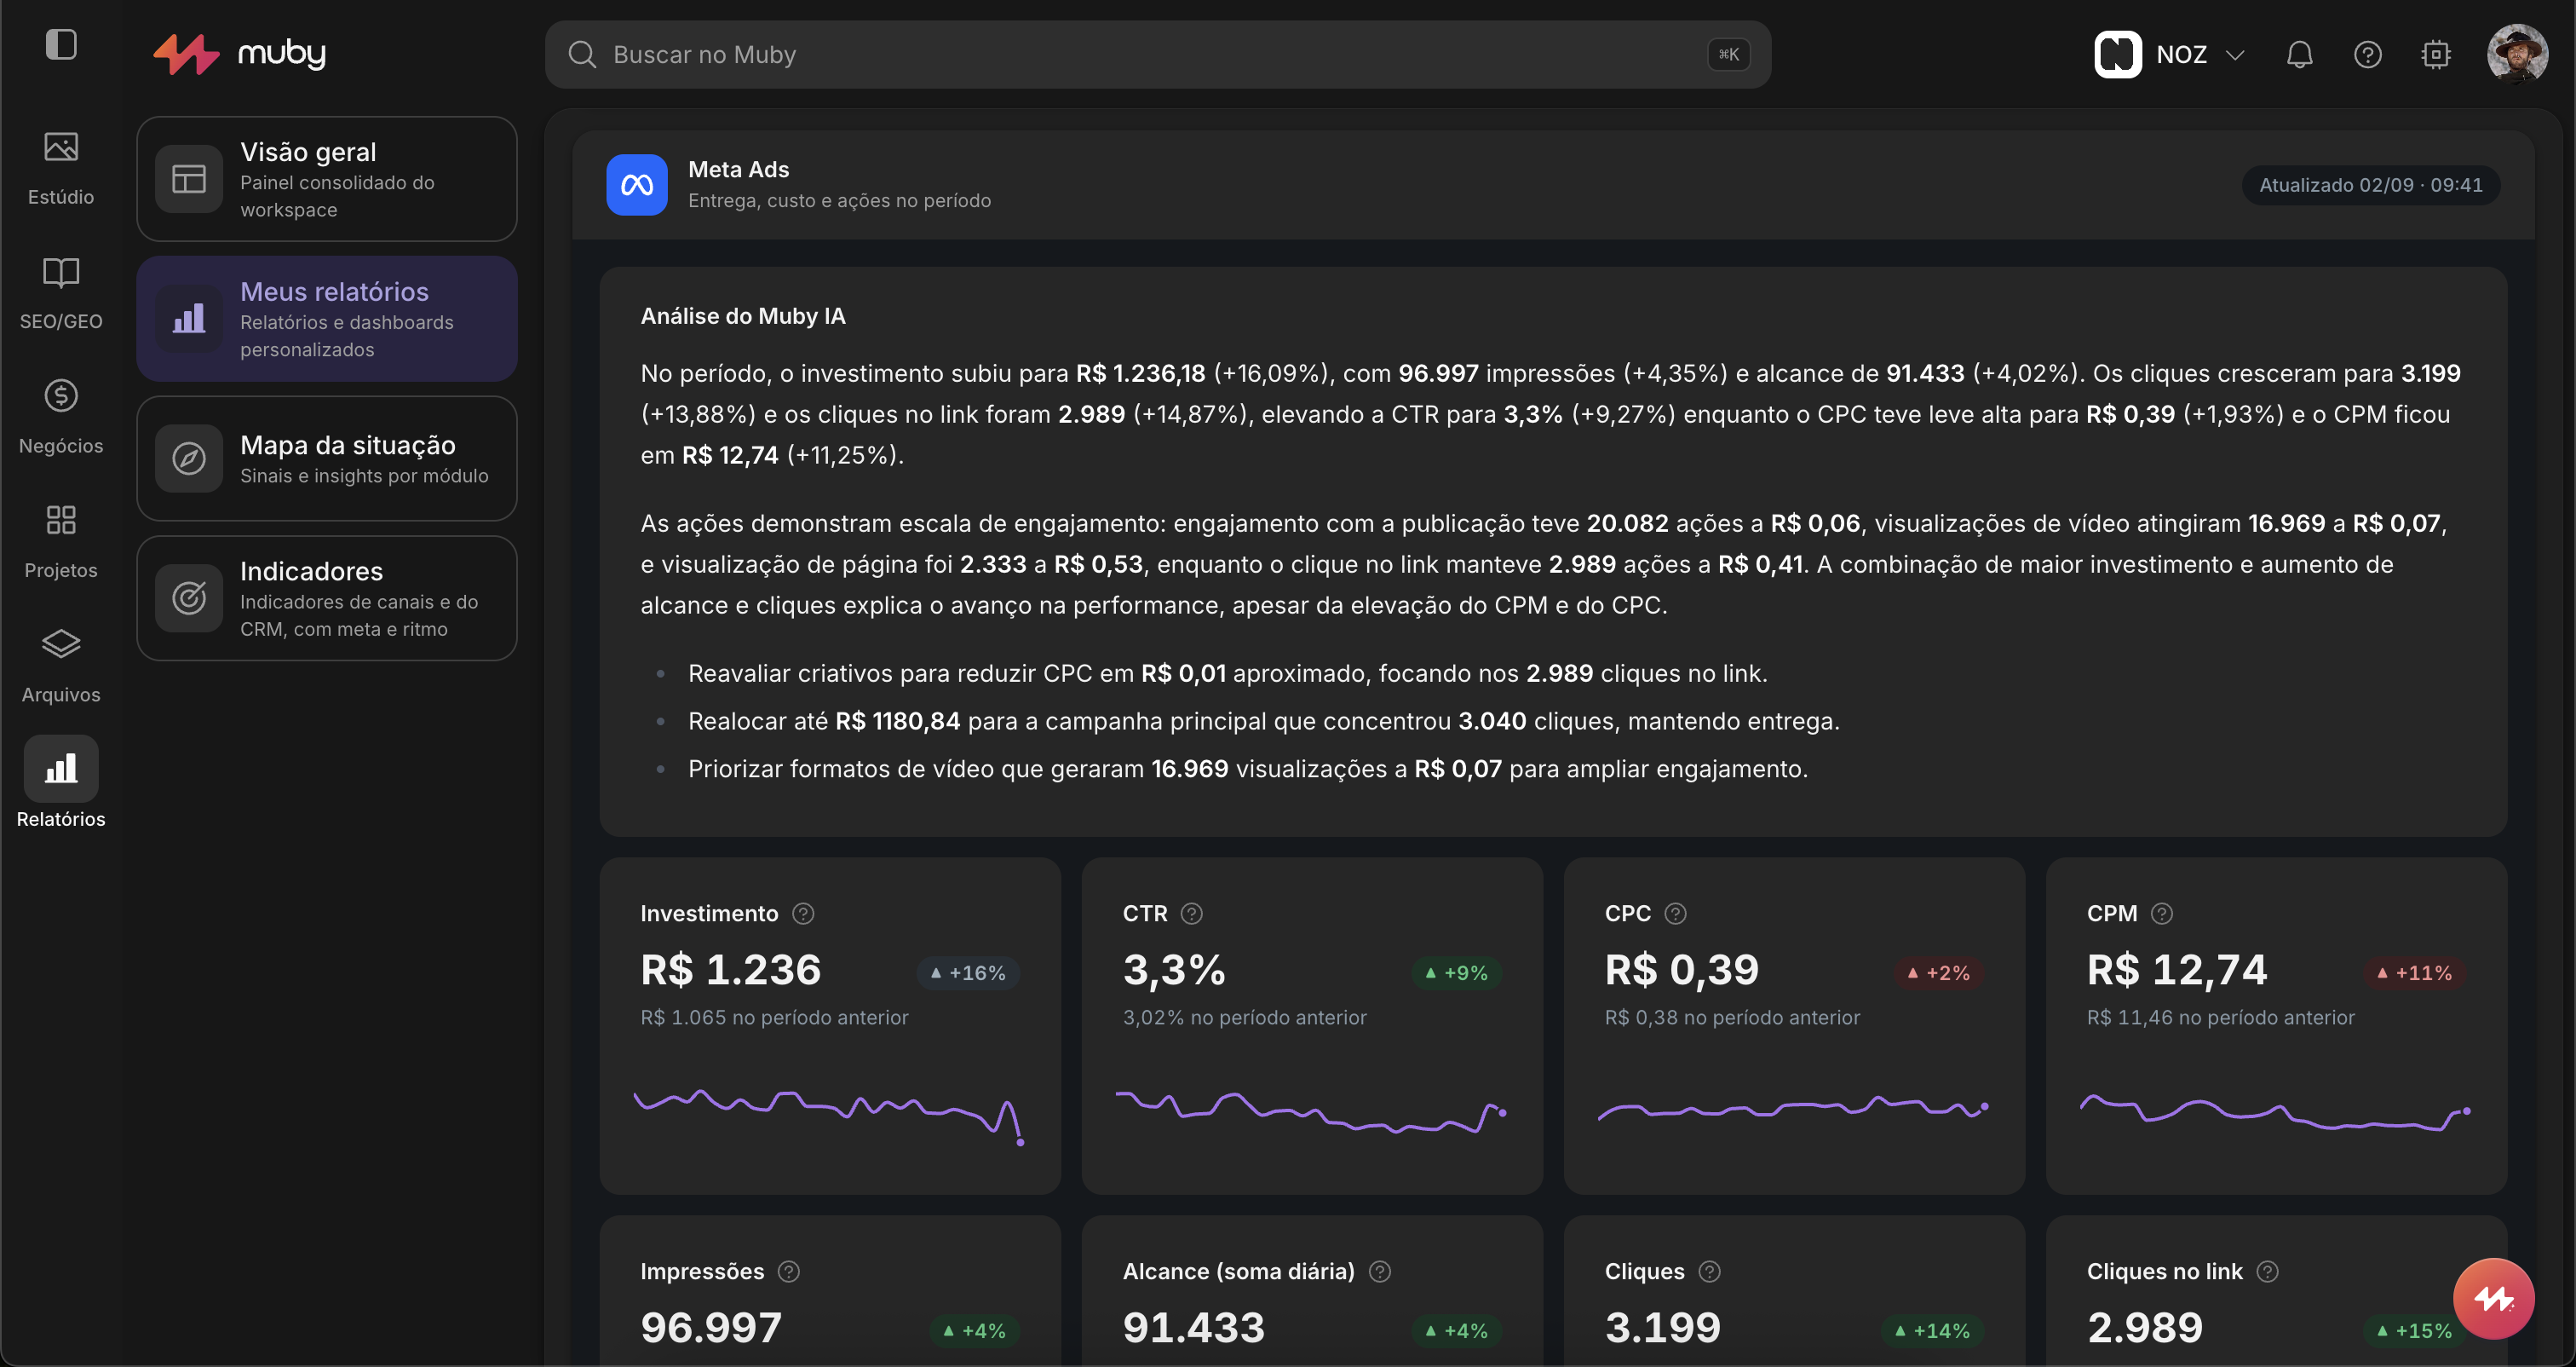Open the Muby floating assistant button
This screenshot has width=2576, height=1367.
pos(2493,1299)
